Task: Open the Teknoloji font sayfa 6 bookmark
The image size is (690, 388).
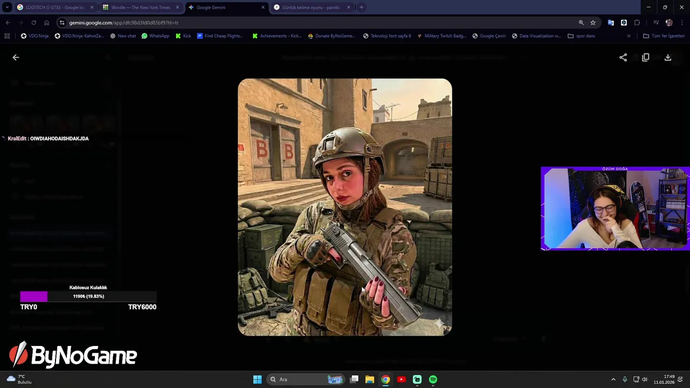Action: point(387,36)
